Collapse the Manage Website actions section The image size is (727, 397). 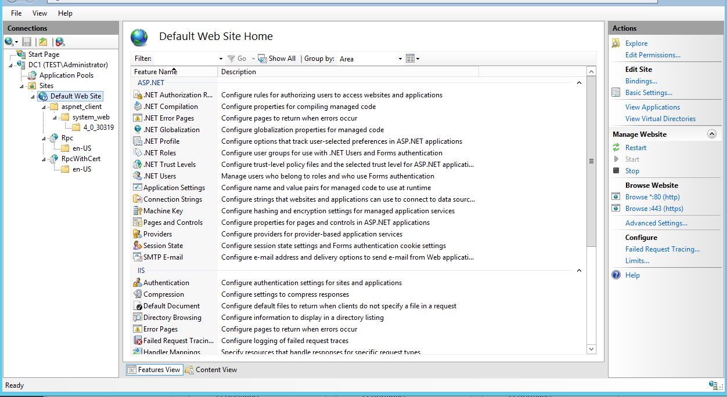click(711, 134)
